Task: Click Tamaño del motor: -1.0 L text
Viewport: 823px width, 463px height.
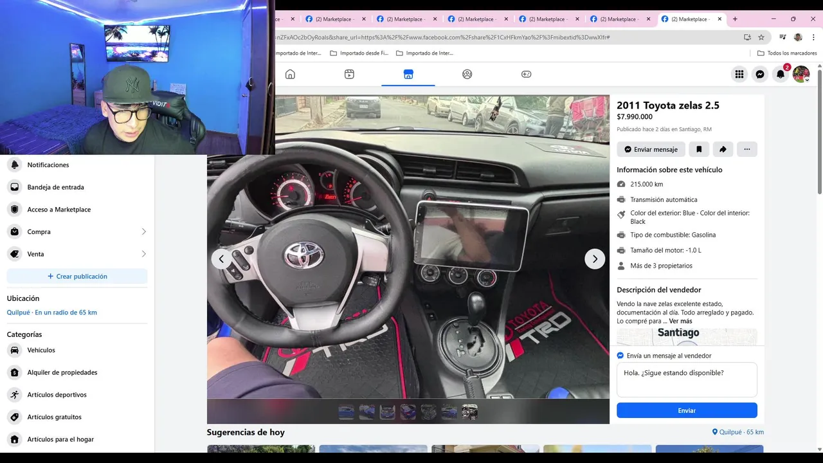Action: point(665,250)
